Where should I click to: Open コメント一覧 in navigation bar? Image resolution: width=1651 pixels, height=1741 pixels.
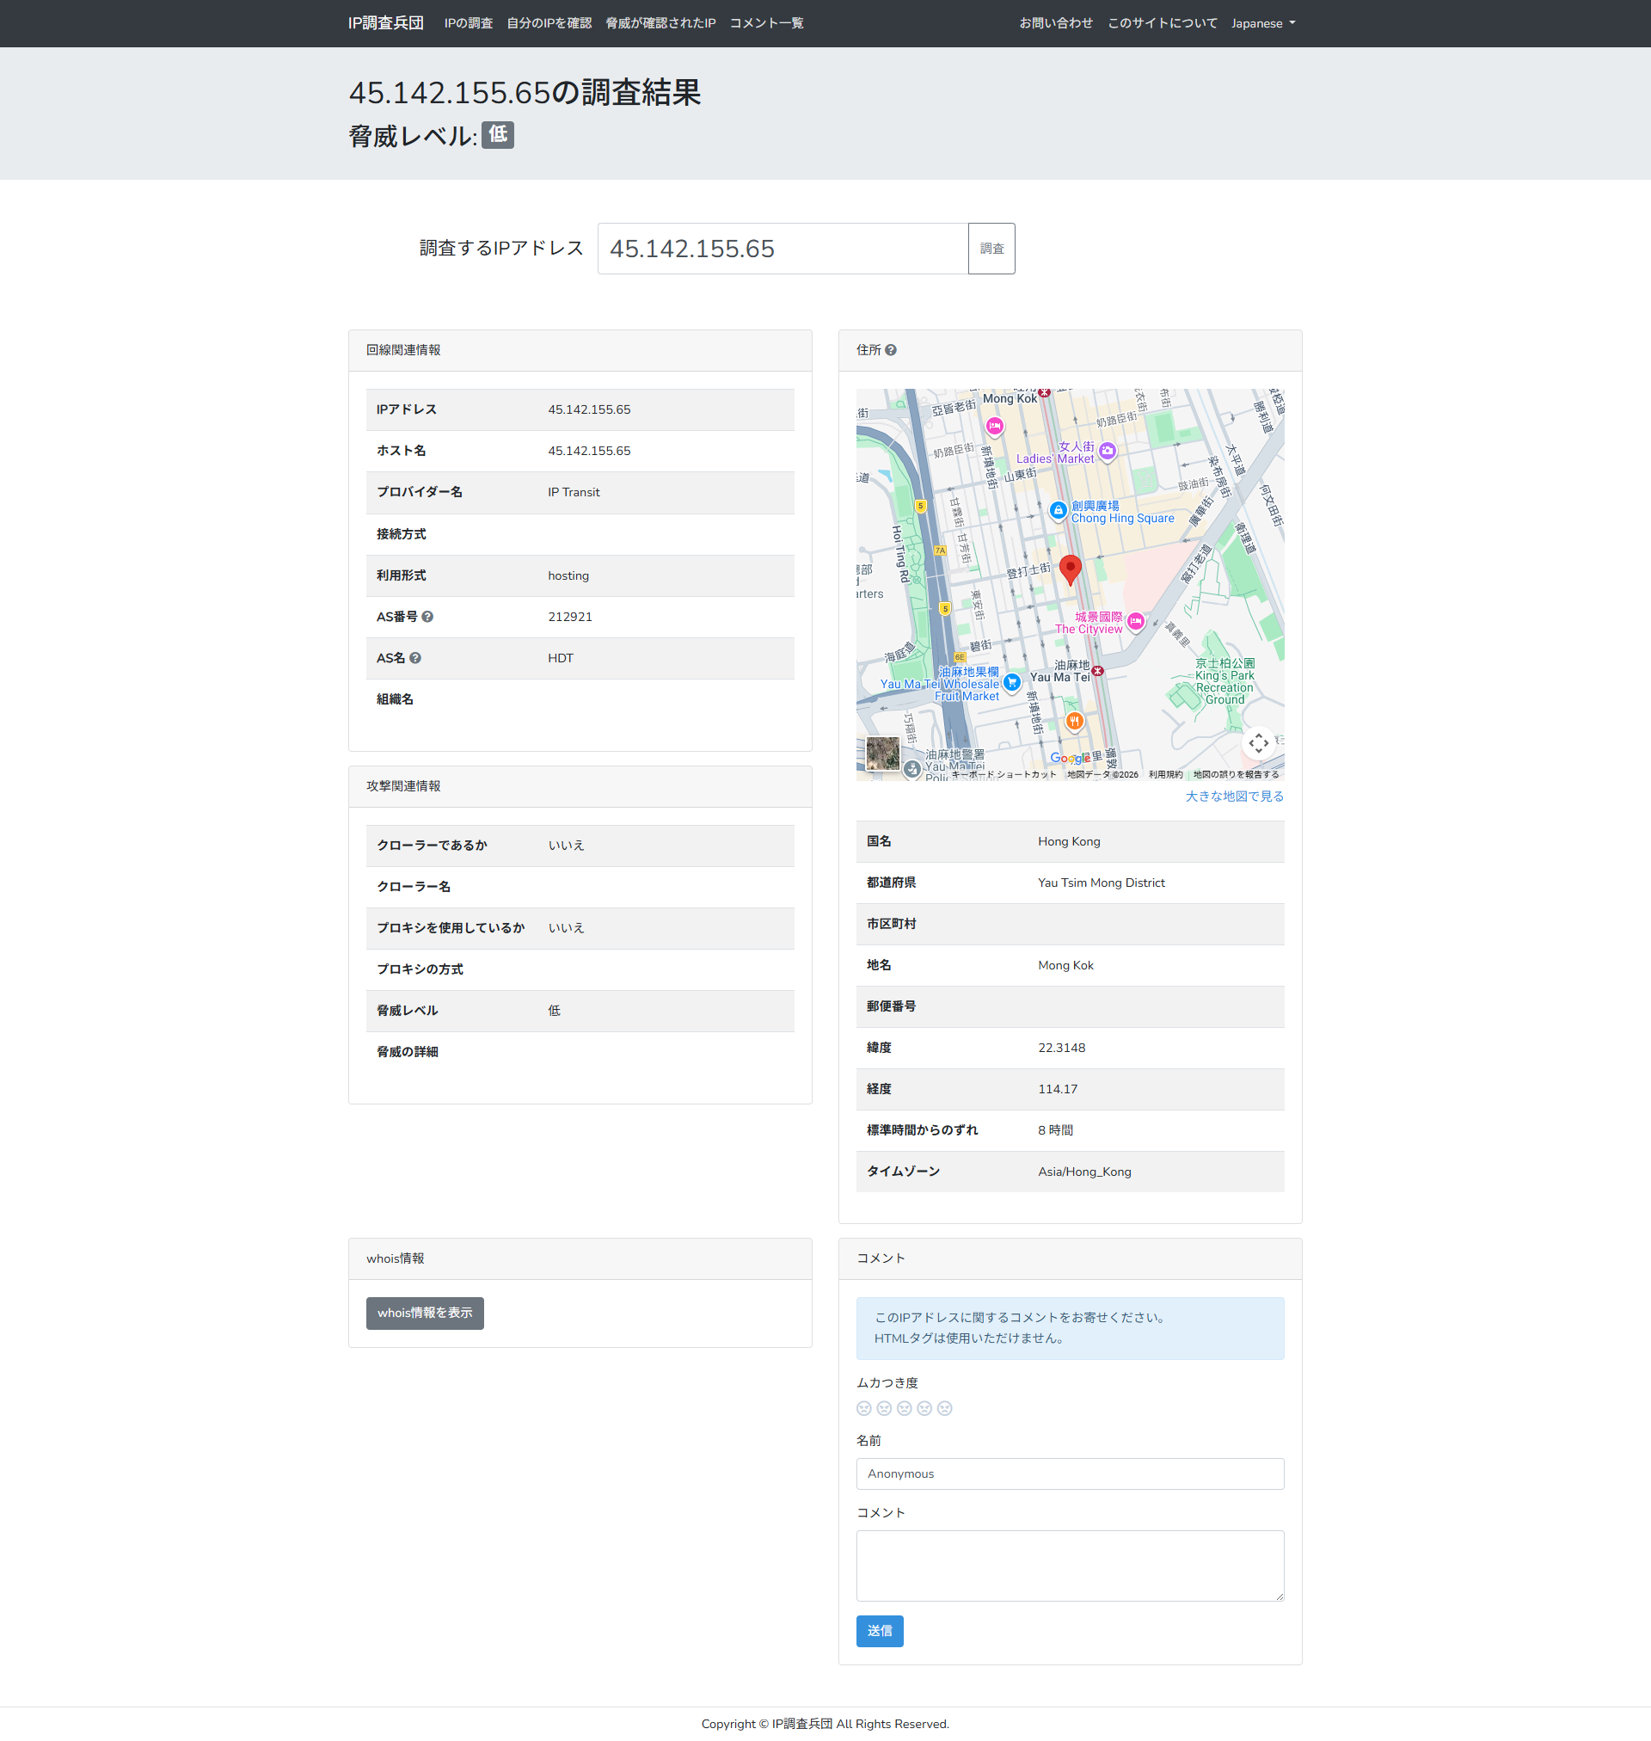(x=765, y=24)
